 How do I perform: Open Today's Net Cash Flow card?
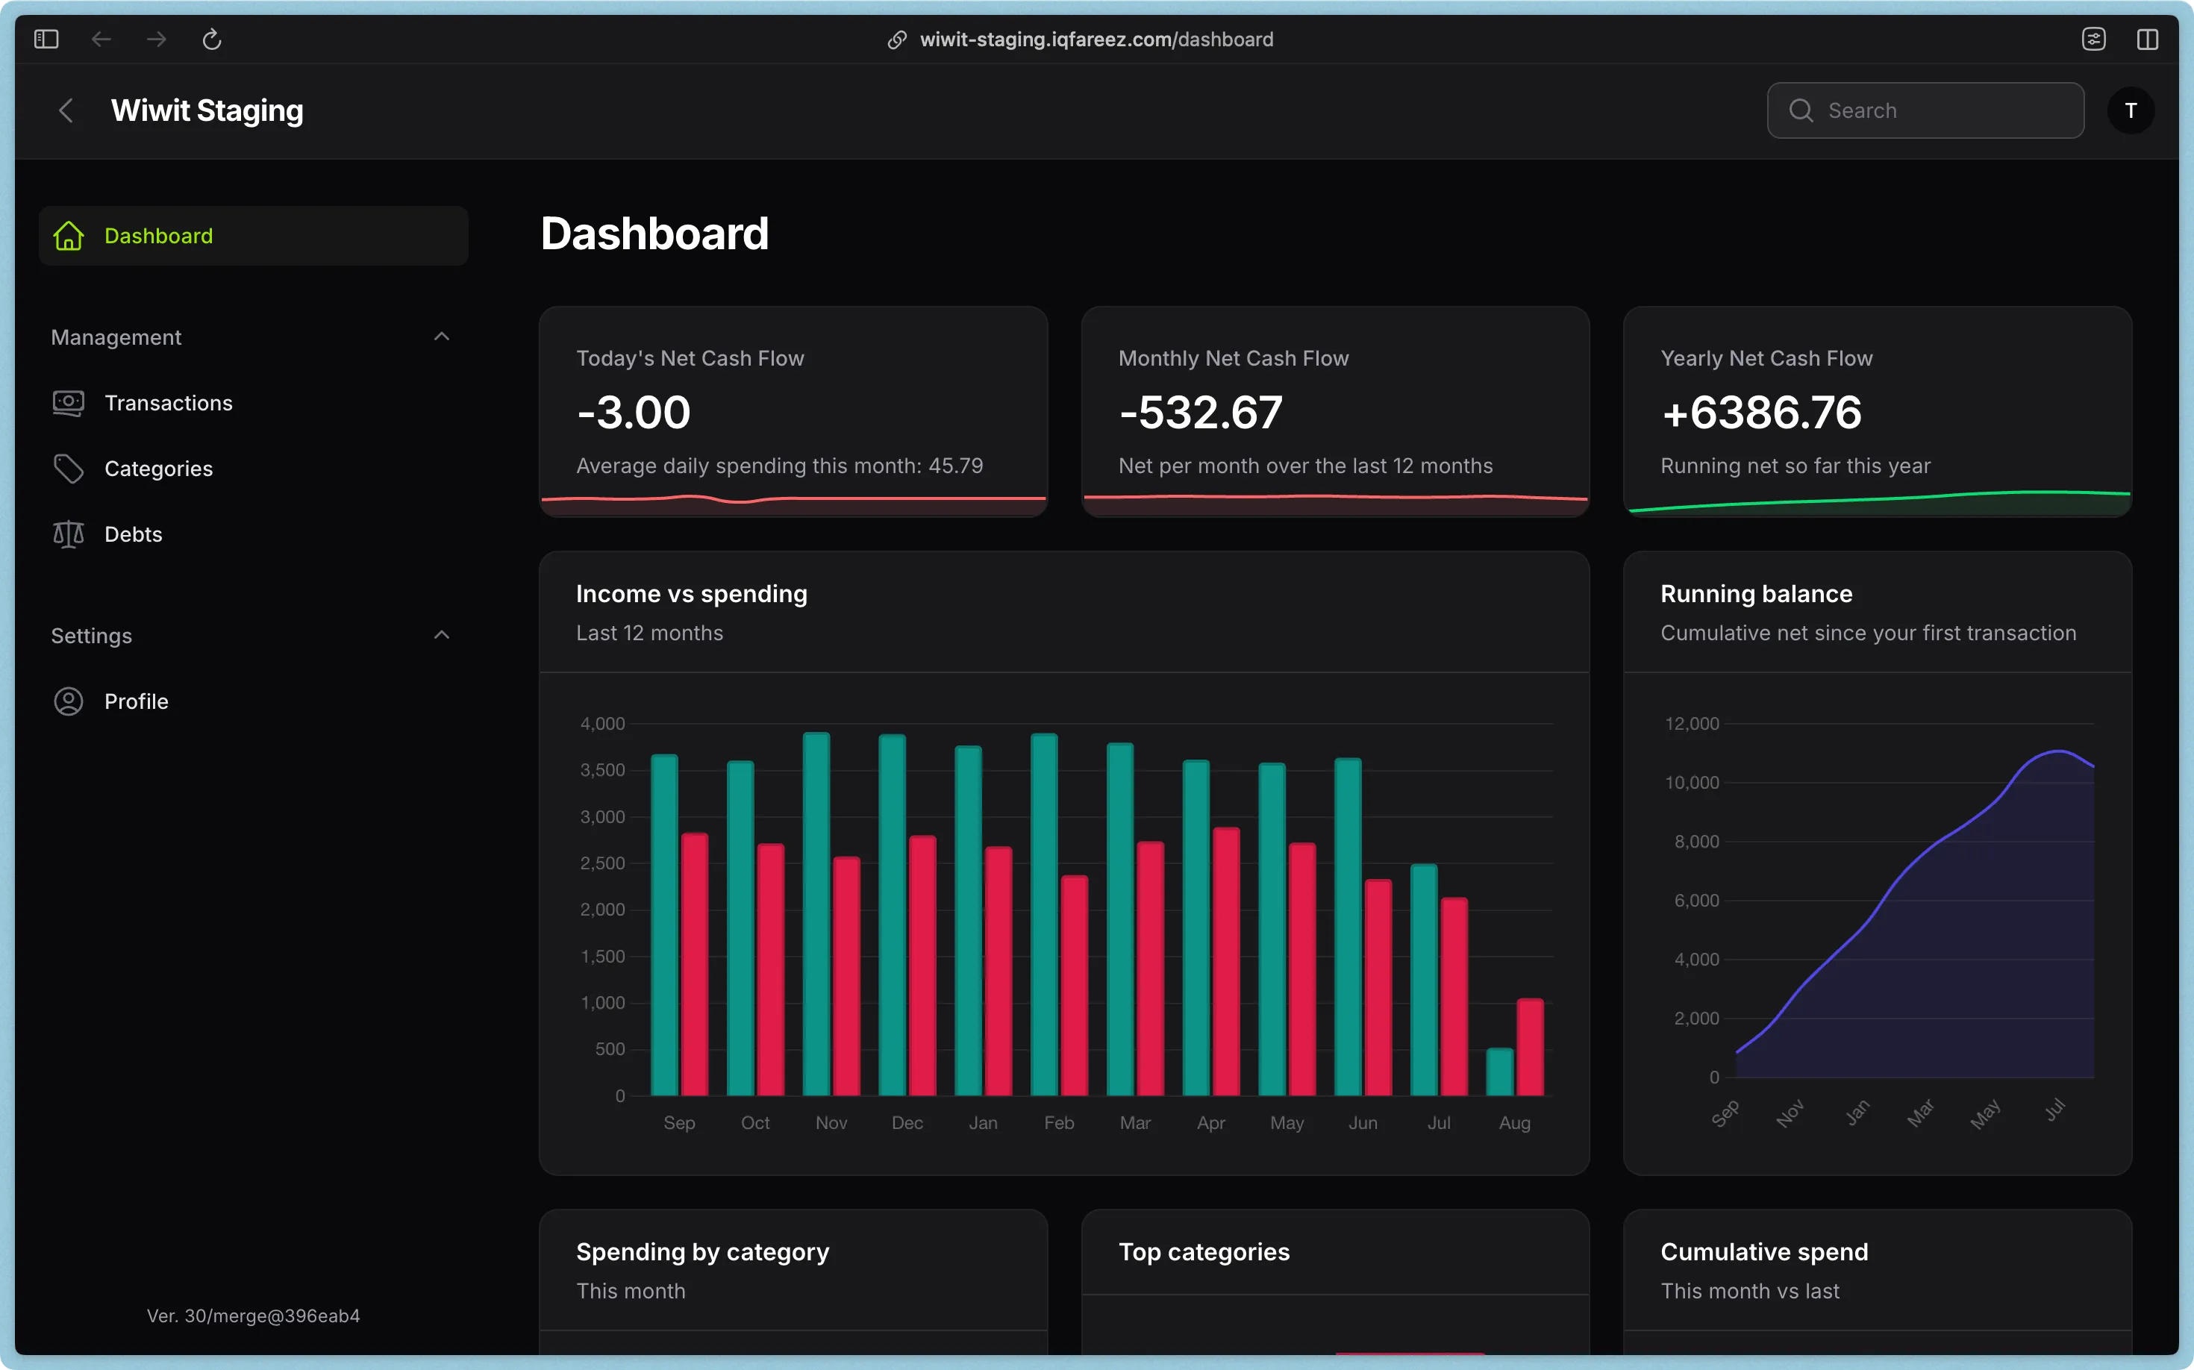[794, 412]
